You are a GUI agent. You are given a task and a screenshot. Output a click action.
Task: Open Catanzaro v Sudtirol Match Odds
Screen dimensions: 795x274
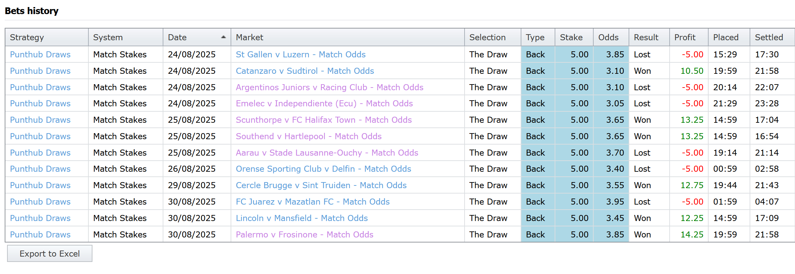tap(305, 71)
